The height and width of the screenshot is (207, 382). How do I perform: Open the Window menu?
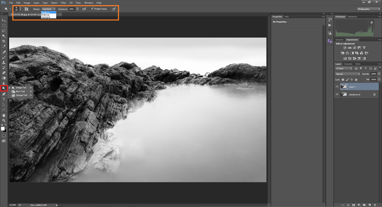89,3
